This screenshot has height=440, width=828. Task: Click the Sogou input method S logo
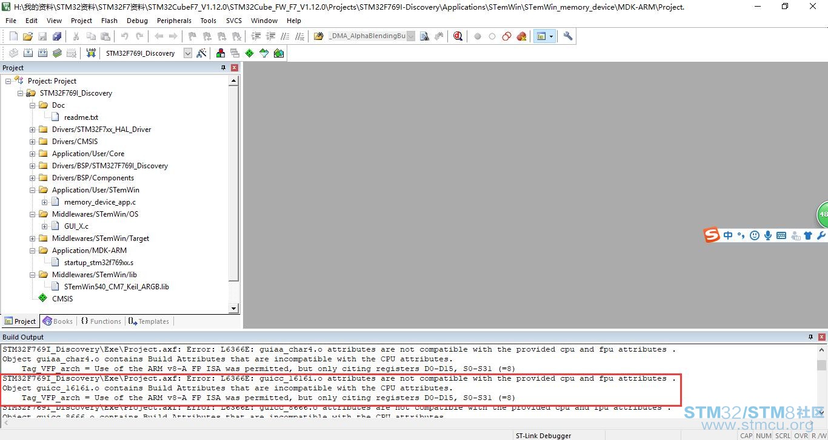coord(712,235)
